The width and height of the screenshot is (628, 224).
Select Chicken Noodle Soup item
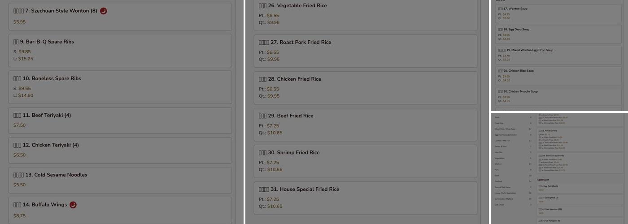pyautogui.click(x=558, y=96)
